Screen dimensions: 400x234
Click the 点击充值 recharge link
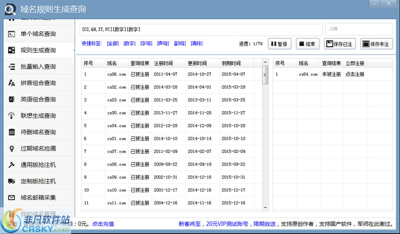(103, 224)
